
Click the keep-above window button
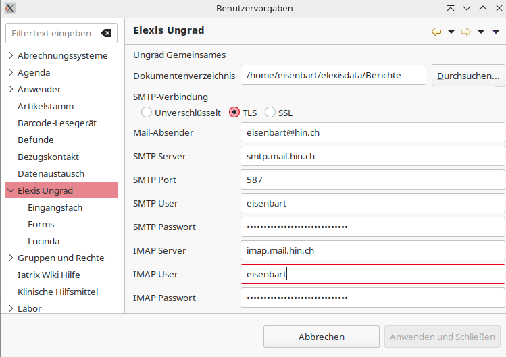pyautogui.click(x=451, y=8)
